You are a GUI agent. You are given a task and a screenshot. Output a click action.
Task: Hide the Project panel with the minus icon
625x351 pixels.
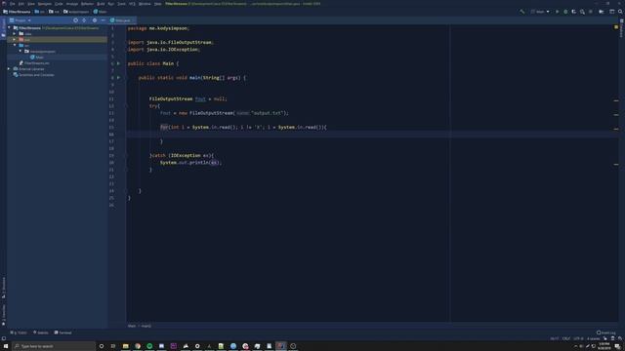[x=103, y=20]
